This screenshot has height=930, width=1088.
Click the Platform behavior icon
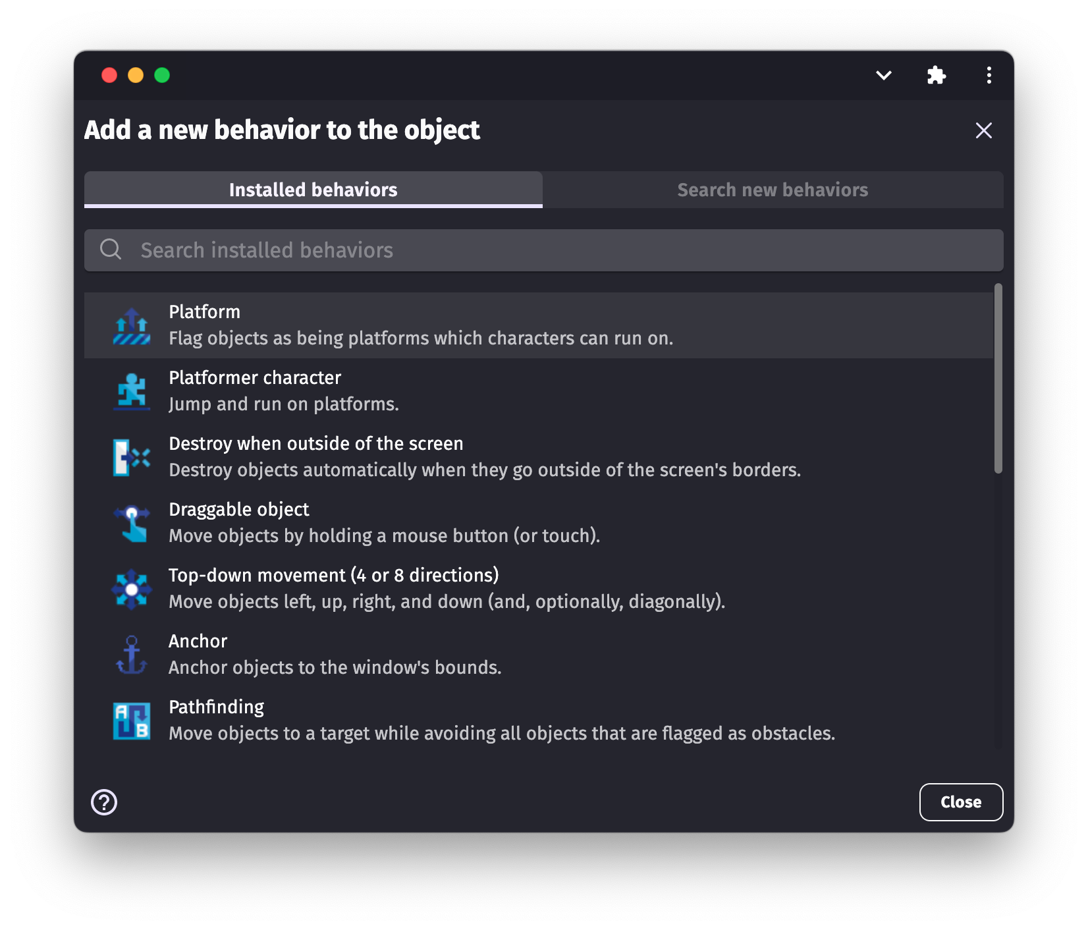132,326
